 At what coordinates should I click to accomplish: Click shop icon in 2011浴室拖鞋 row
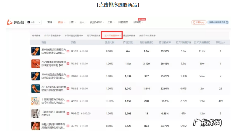click(68, 89)
